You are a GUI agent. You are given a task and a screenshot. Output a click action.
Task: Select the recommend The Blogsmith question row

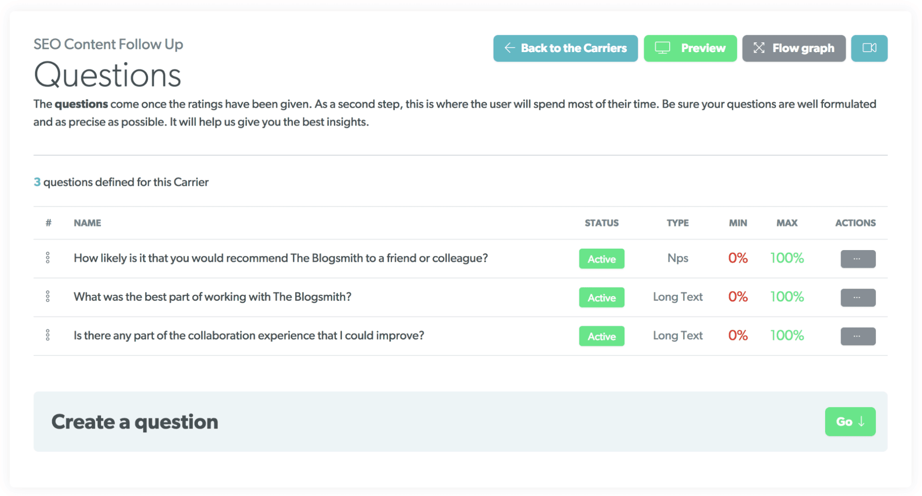click(x=281, y=258)
